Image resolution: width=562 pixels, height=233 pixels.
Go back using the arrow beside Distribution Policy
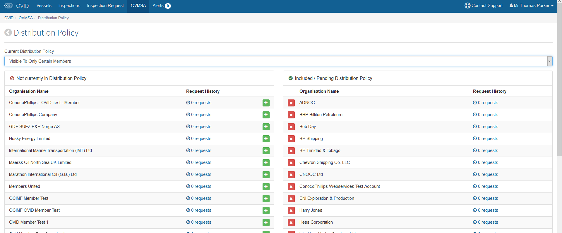[8, 33]
